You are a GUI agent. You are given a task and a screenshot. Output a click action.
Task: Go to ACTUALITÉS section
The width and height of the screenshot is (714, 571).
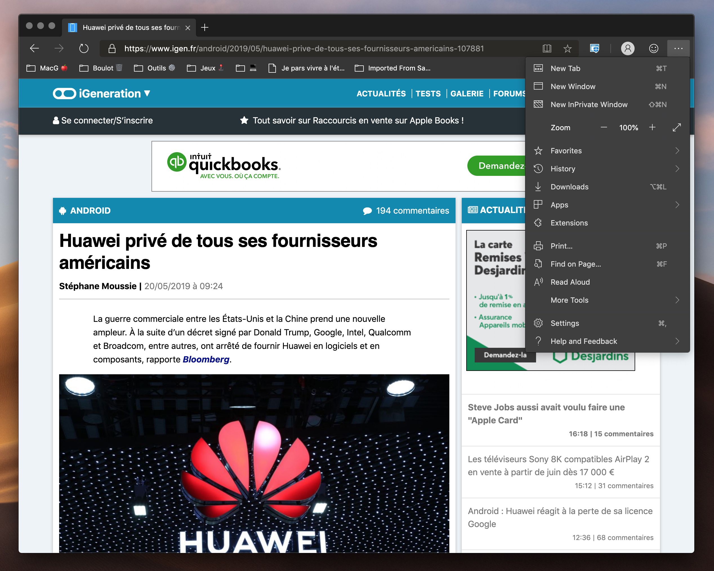381,94
